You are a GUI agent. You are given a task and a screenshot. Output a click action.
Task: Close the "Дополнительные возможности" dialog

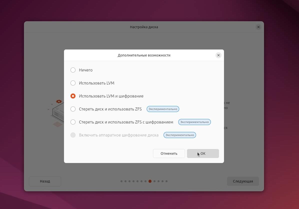coord(218,55)
